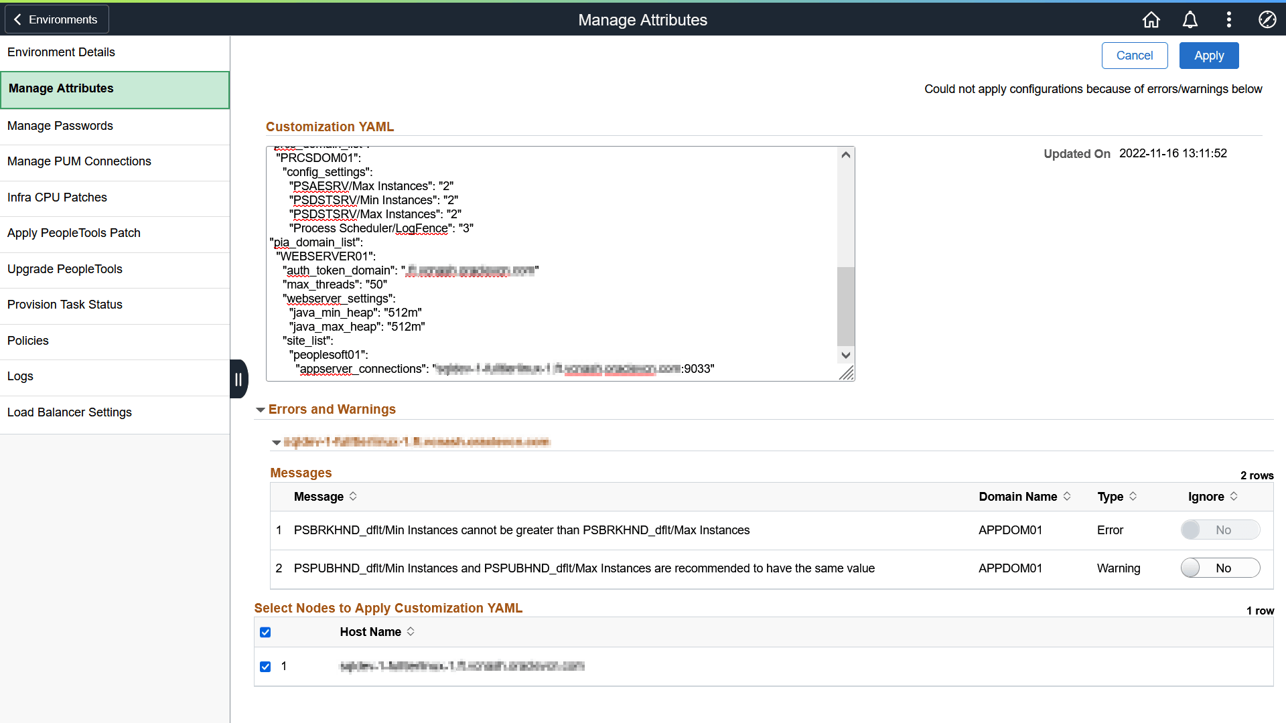Open the Home icon in the header
Image resolution: width=1286 pixels, height=723 pixels.
coord(1151,19)
